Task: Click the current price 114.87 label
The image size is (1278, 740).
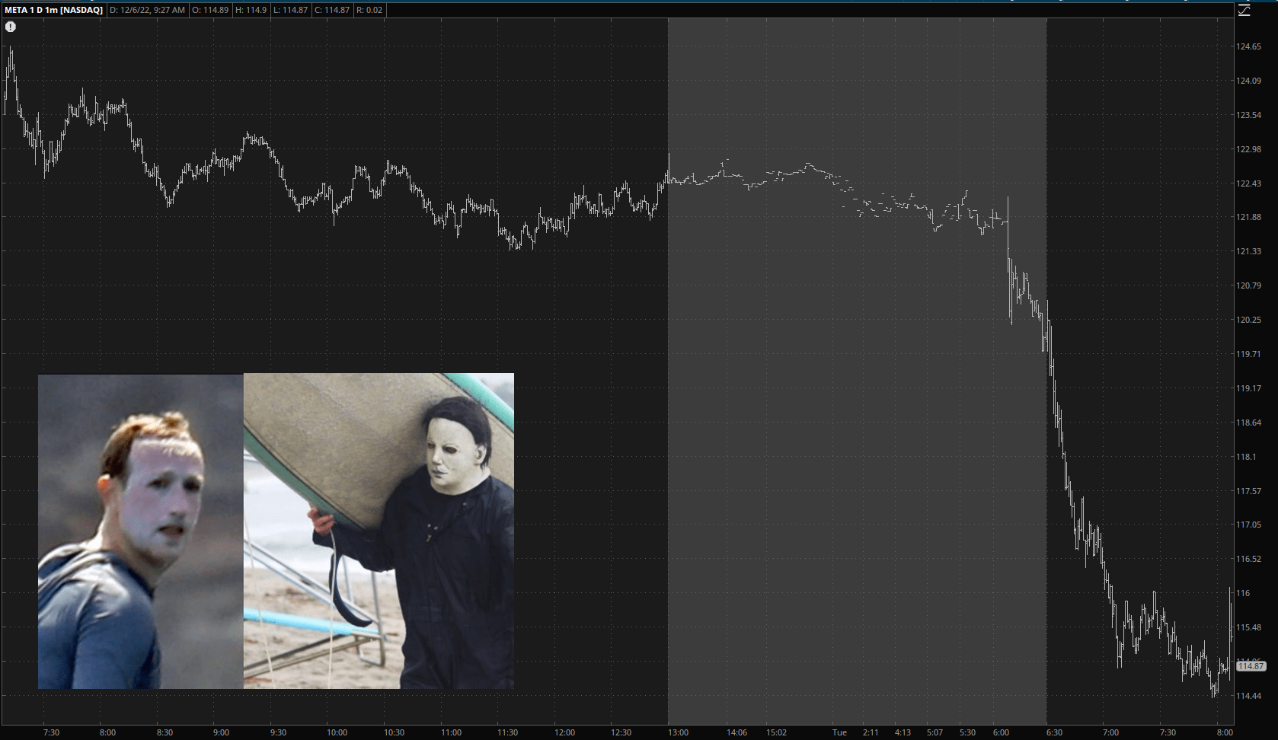Action: (1251, 666)
